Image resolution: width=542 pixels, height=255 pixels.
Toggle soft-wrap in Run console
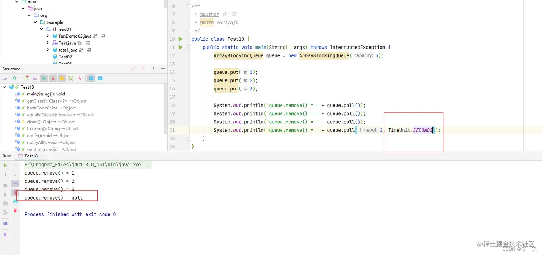point(15,183)
